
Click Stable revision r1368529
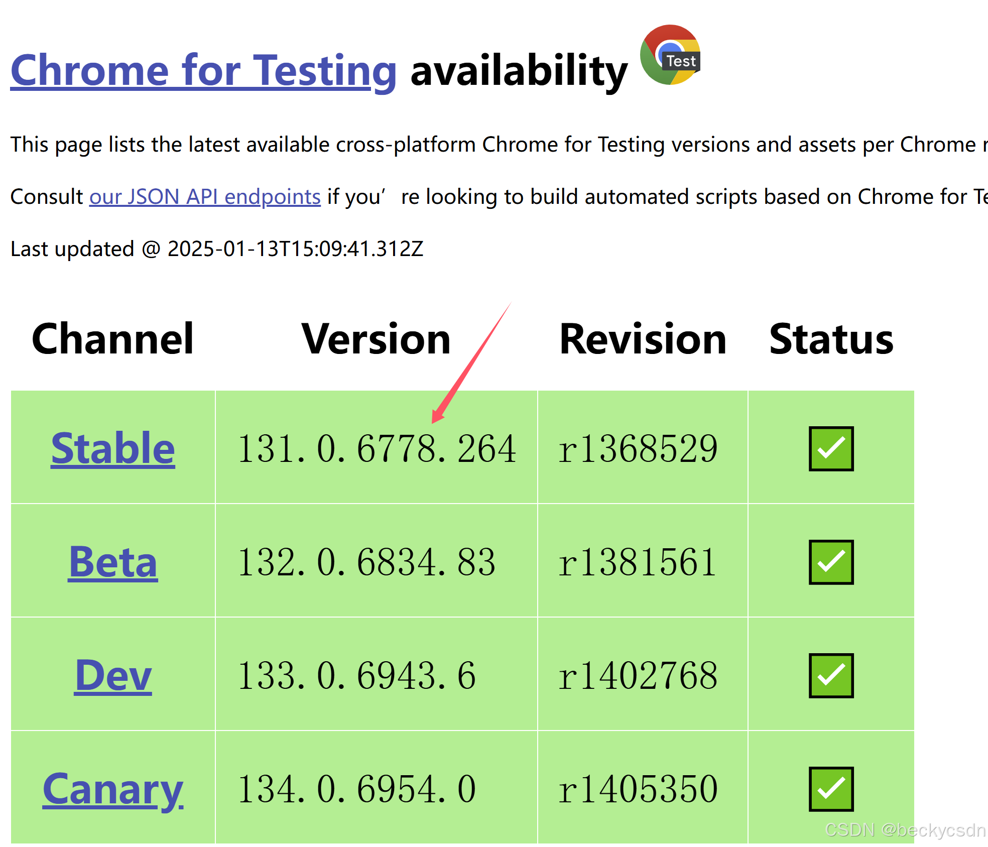638,448
